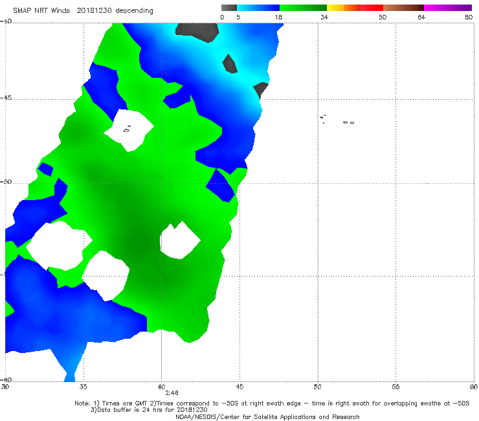Click the note line starting "Note: 1) Times are GMT"
Image resolution: width=479 pixels, height=421 pixels.
click(x=272, y=404)
